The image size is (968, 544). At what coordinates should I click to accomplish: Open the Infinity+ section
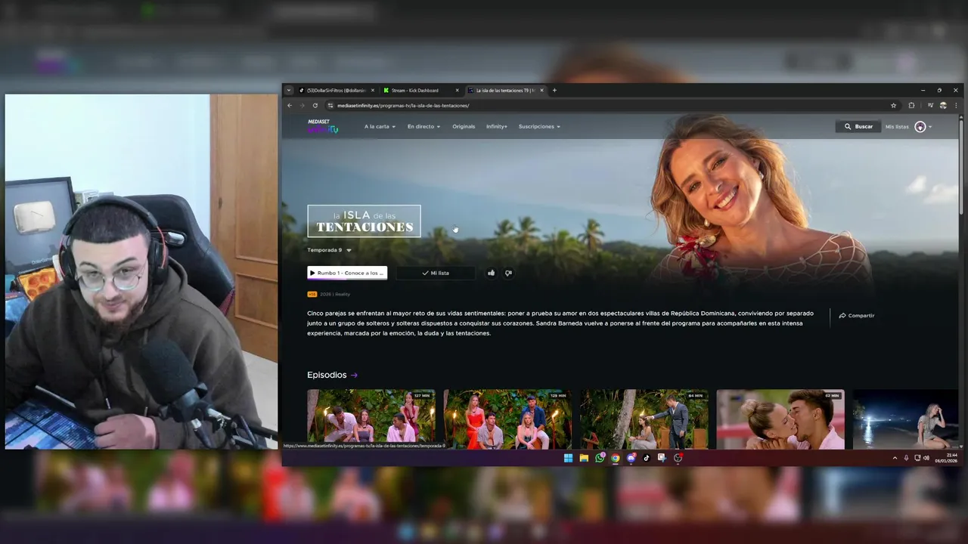(x=497, y=127)
